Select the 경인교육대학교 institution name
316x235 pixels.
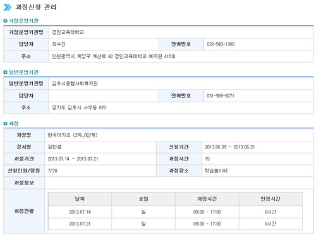pyautogui.click(x=68, y=32)
